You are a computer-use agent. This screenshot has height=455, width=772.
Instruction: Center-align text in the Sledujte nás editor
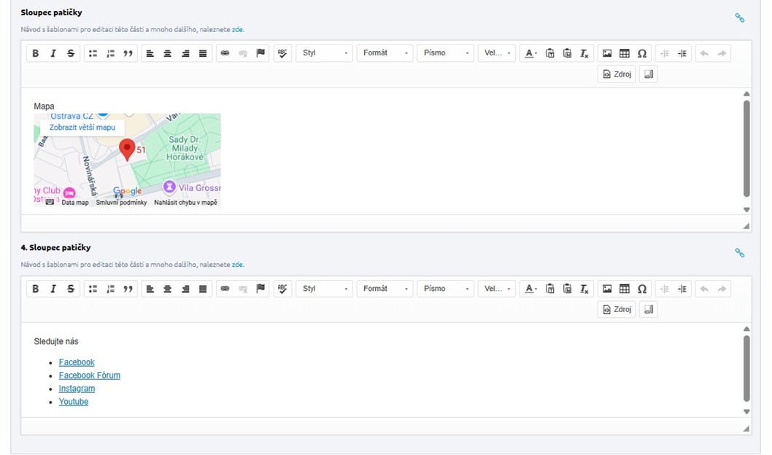pos(168,289)
